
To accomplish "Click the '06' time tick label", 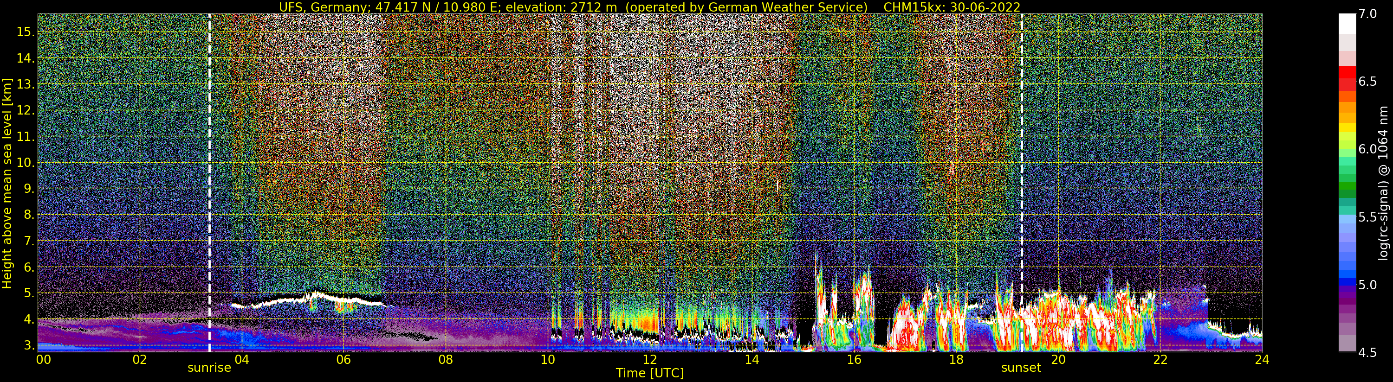I will [x=343, y=359].
